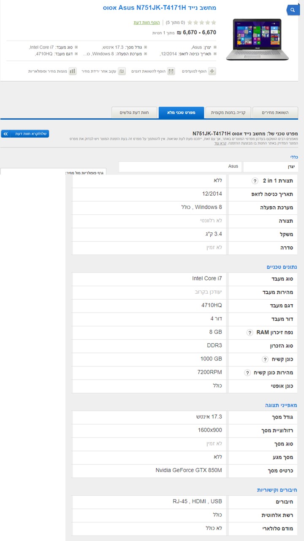Click the 'מערכת הפעלה' row label
The width and height of the screenshot is (304, 541).
277,208
